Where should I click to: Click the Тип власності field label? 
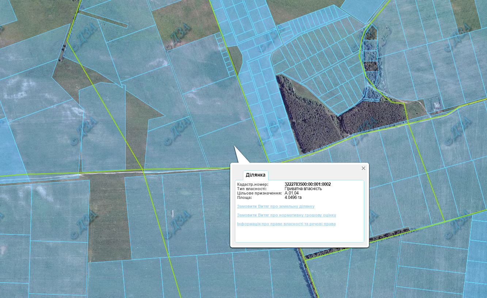click(x=252, y=189)
